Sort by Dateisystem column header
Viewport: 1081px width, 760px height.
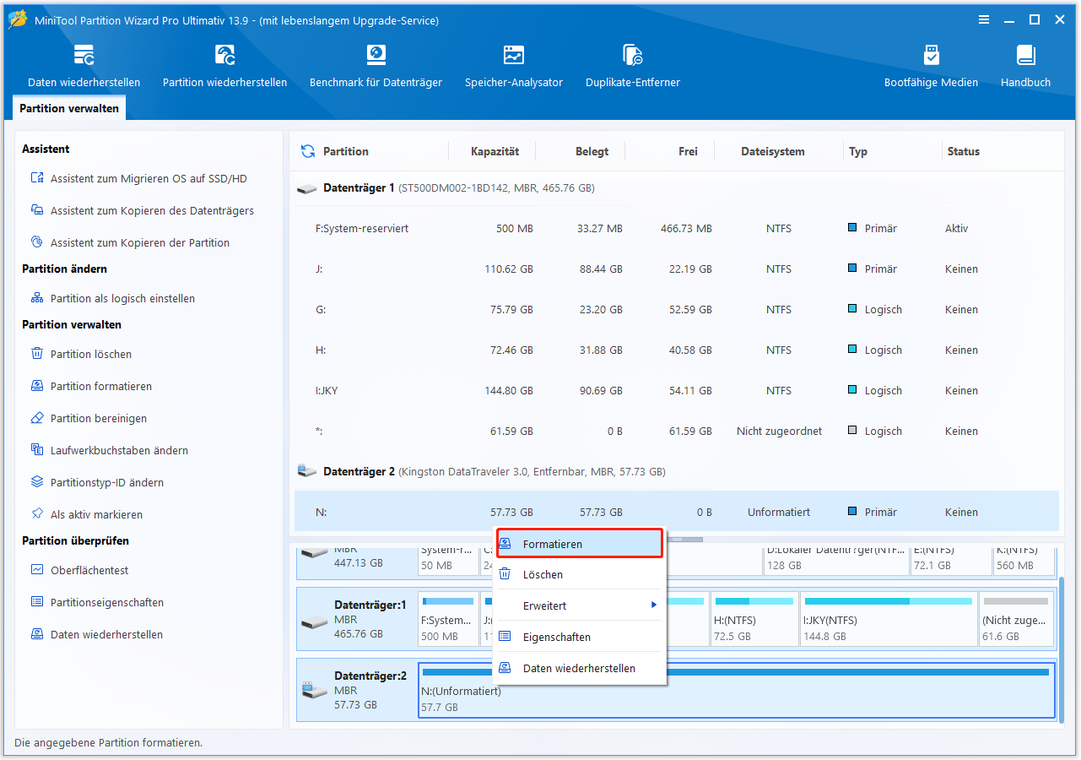772,152
